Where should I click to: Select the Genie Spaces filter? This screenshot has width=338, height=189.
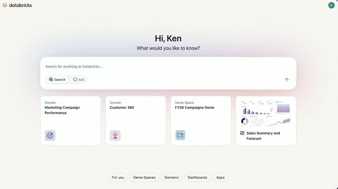click(x=144, y=177)
